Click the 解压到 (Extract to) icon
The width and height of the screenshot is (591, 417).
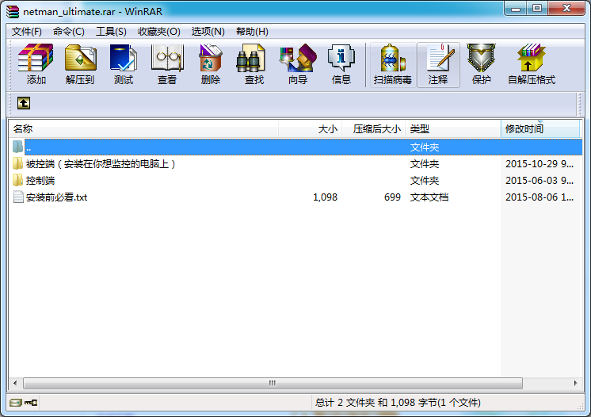pyautogui.click(x=80, y=64)
